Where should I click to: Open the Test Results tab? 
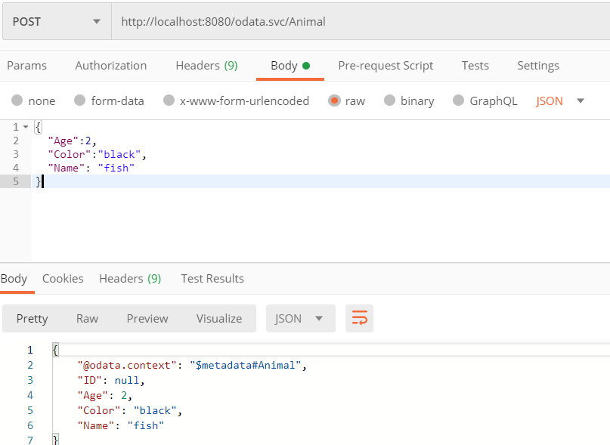tap(212, 279)
